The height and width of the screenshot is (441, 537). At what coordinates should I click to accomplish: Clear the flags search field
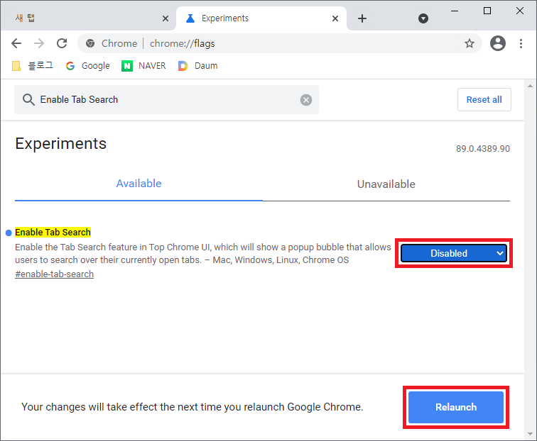tap(306, 100)
